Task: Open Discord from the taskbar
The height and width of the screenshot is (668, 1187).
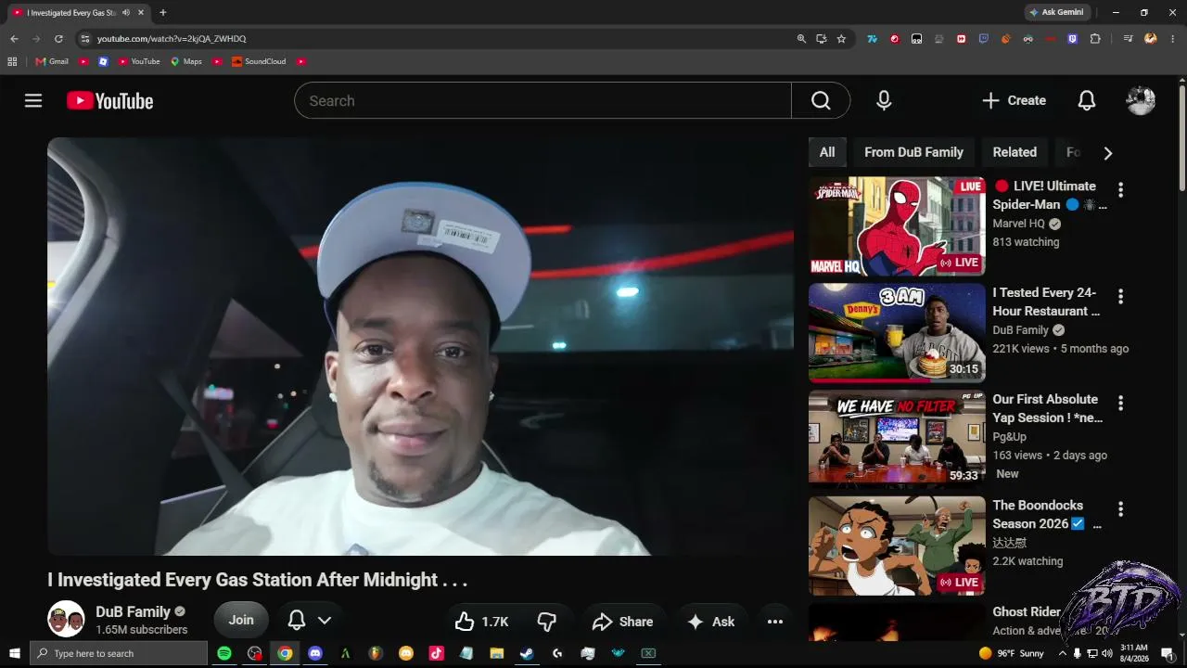Action: (x=315, y=653)
